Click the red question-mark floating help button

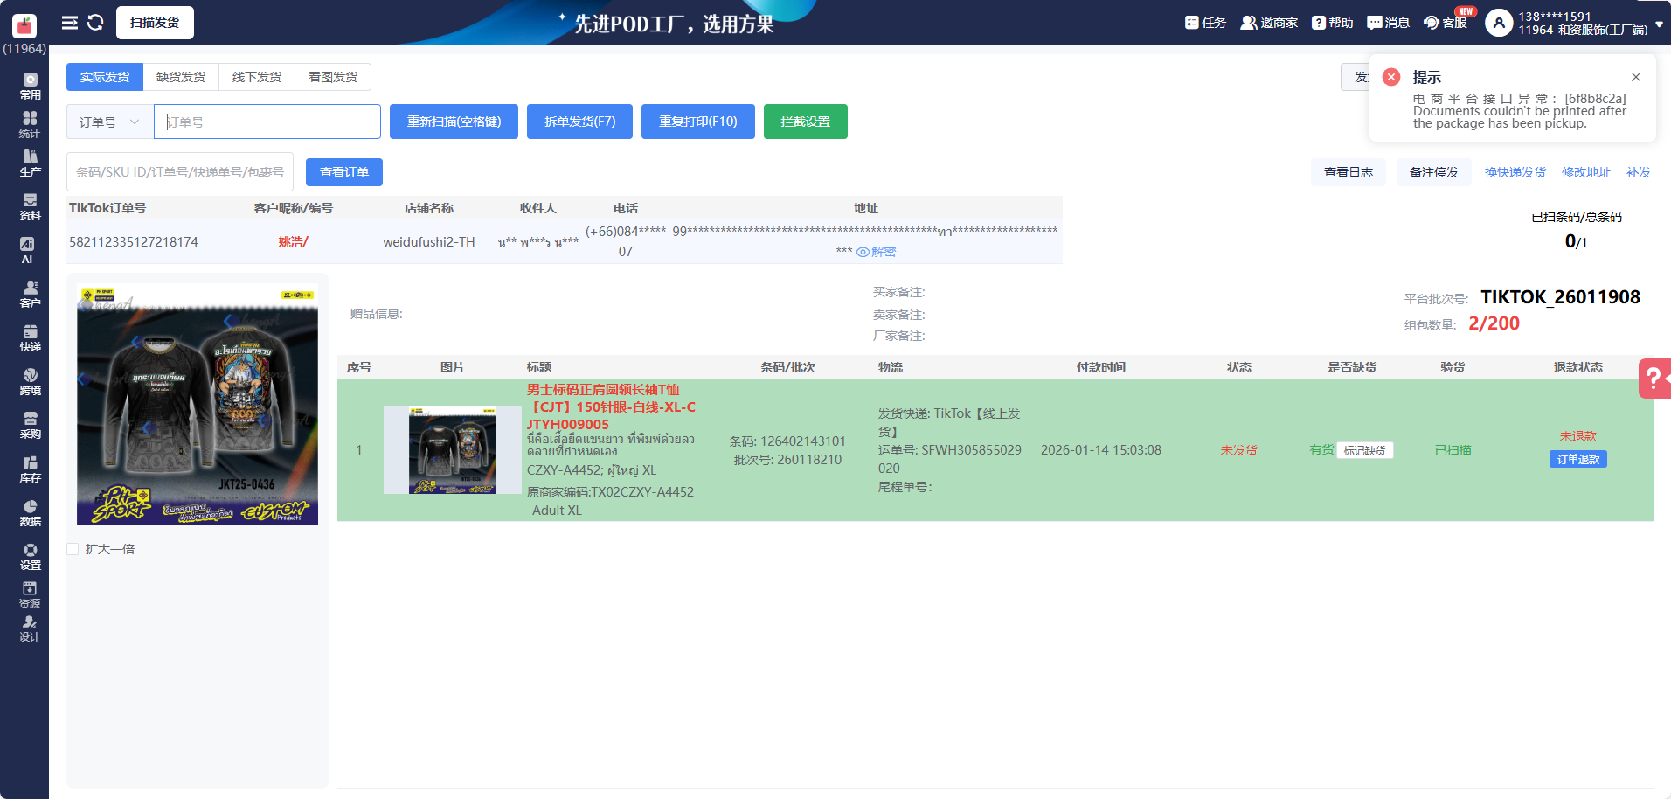click(x=1654, y=379)
